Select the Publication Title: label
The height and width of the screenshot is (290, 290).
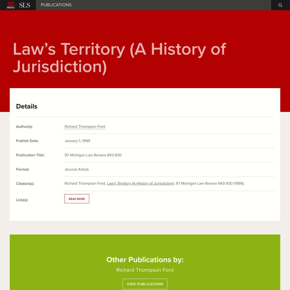click(x=30, y=155)
